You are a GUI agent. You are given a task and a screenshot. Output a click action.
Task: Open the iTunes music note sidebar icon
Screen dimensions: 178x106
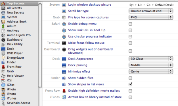(x=3, y=98)
